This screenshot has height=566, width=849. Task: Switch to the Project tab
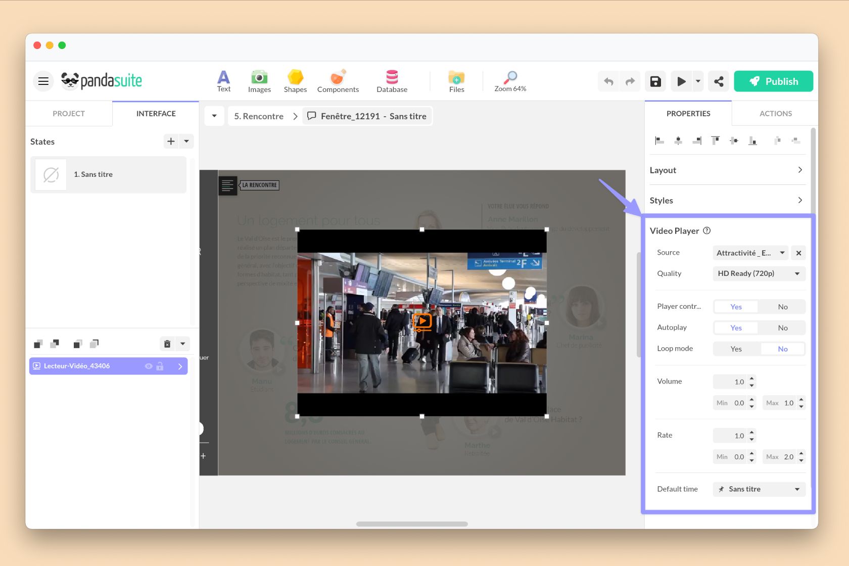click(x=68, y=113)
